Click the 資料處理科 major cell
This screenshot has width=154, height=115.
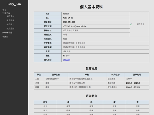pos(116,87)
